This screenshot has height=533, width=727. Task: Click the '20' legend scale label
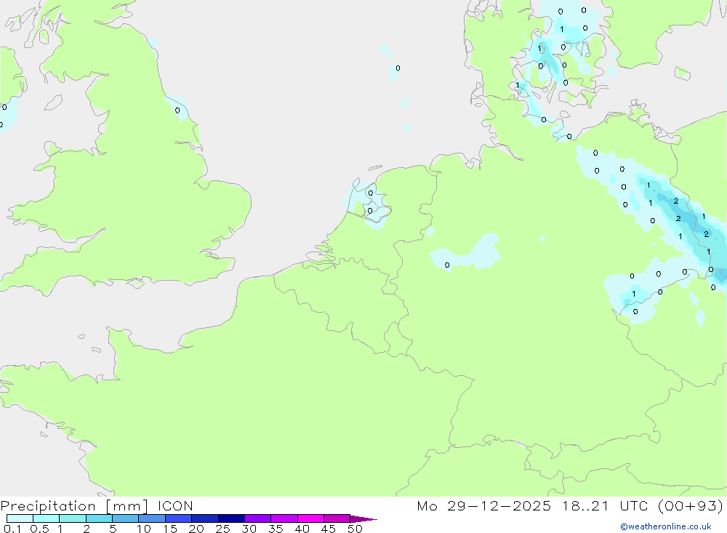pos(196,529)
